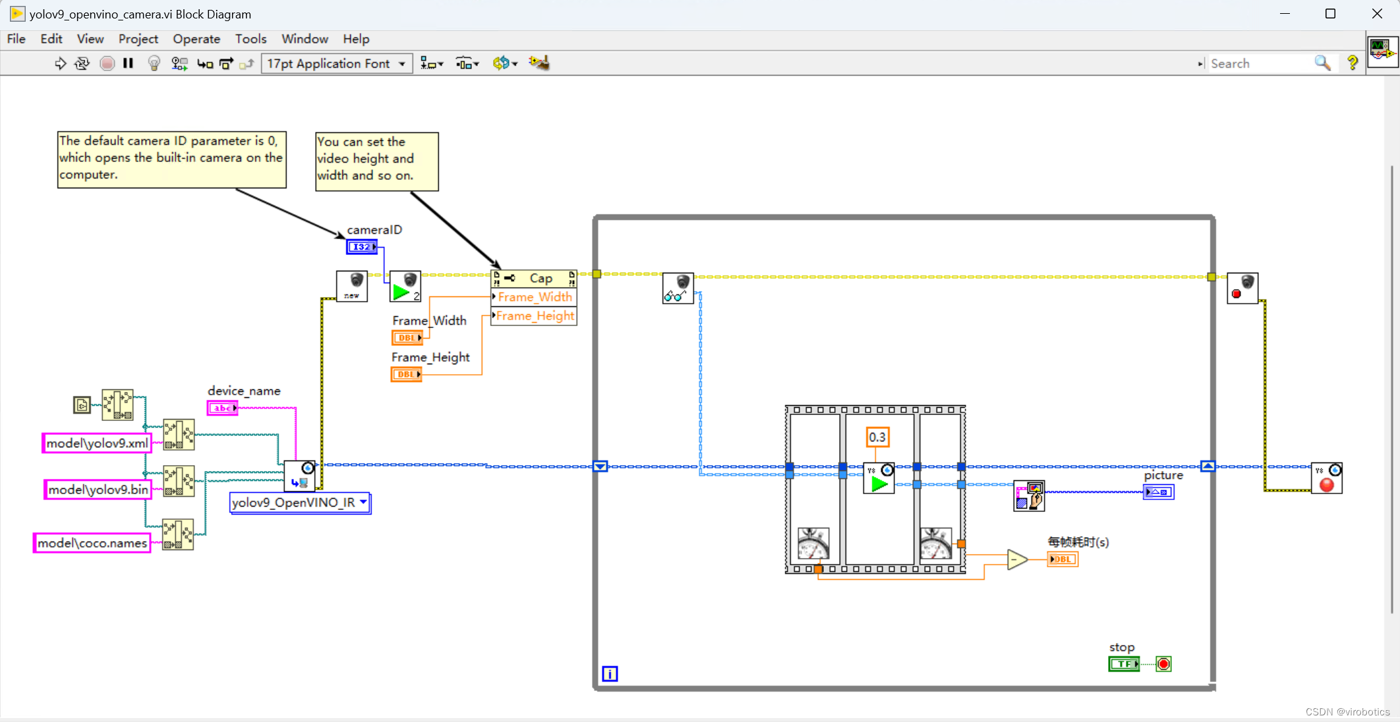Open the Edit menu
This screenshot has height=722, width=1400.
point(51,39)
